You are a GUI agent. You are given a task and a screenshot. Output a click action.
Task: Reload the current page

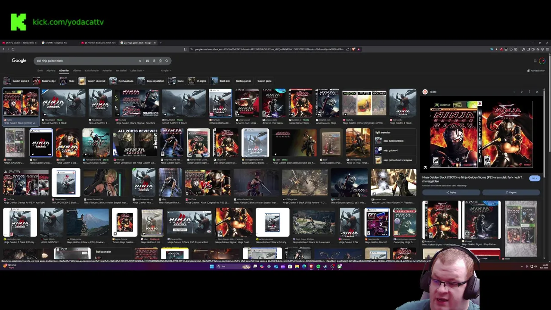[13, 49]
